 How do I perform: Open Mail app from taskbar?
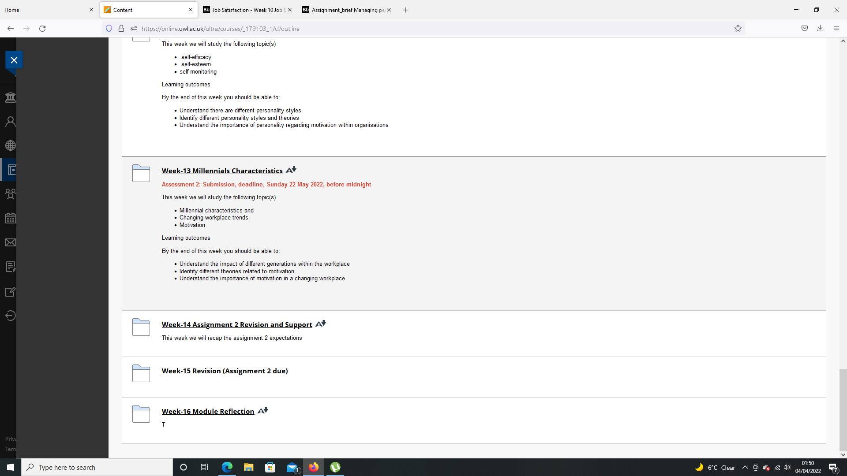click(x=292, y=467)
